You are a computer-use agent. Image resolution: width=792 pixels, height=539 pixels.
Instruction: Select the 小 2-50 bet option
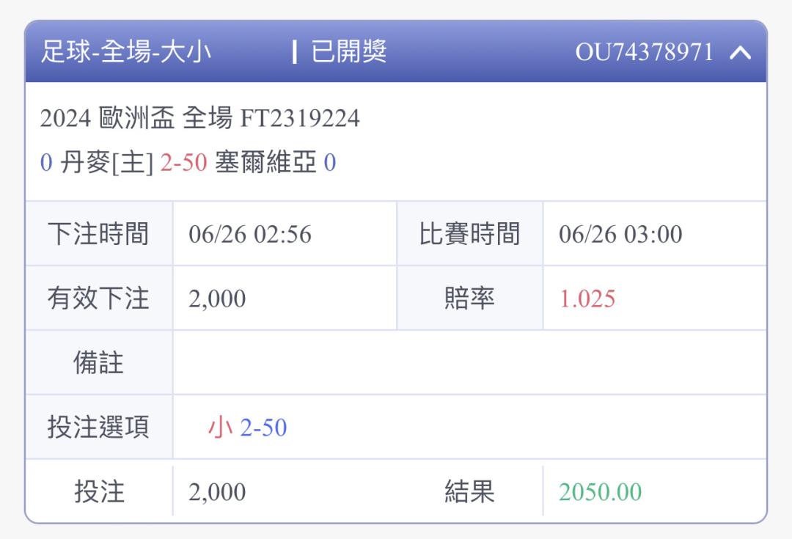[x=248, y=428]
